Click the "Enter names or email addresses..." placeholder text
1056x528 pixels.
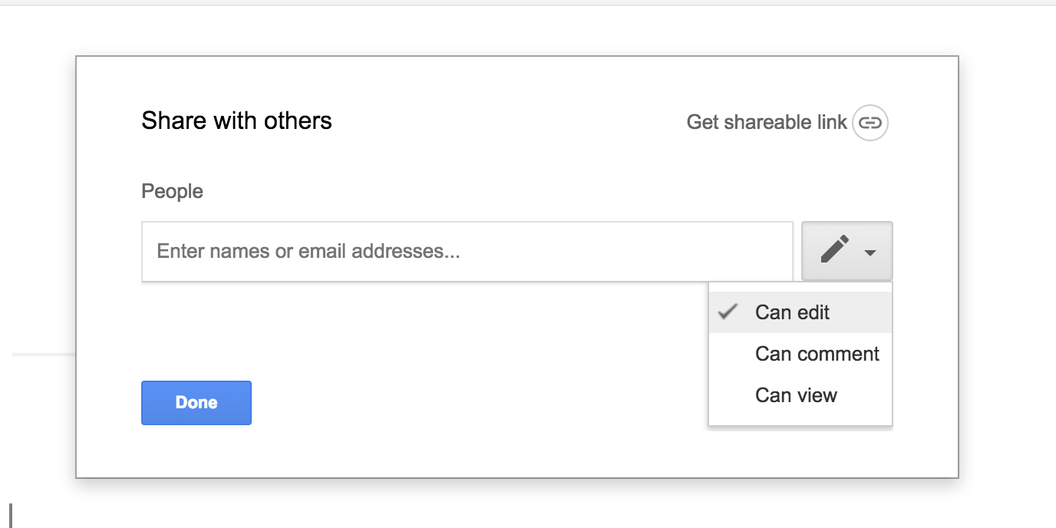pos(309,251)
